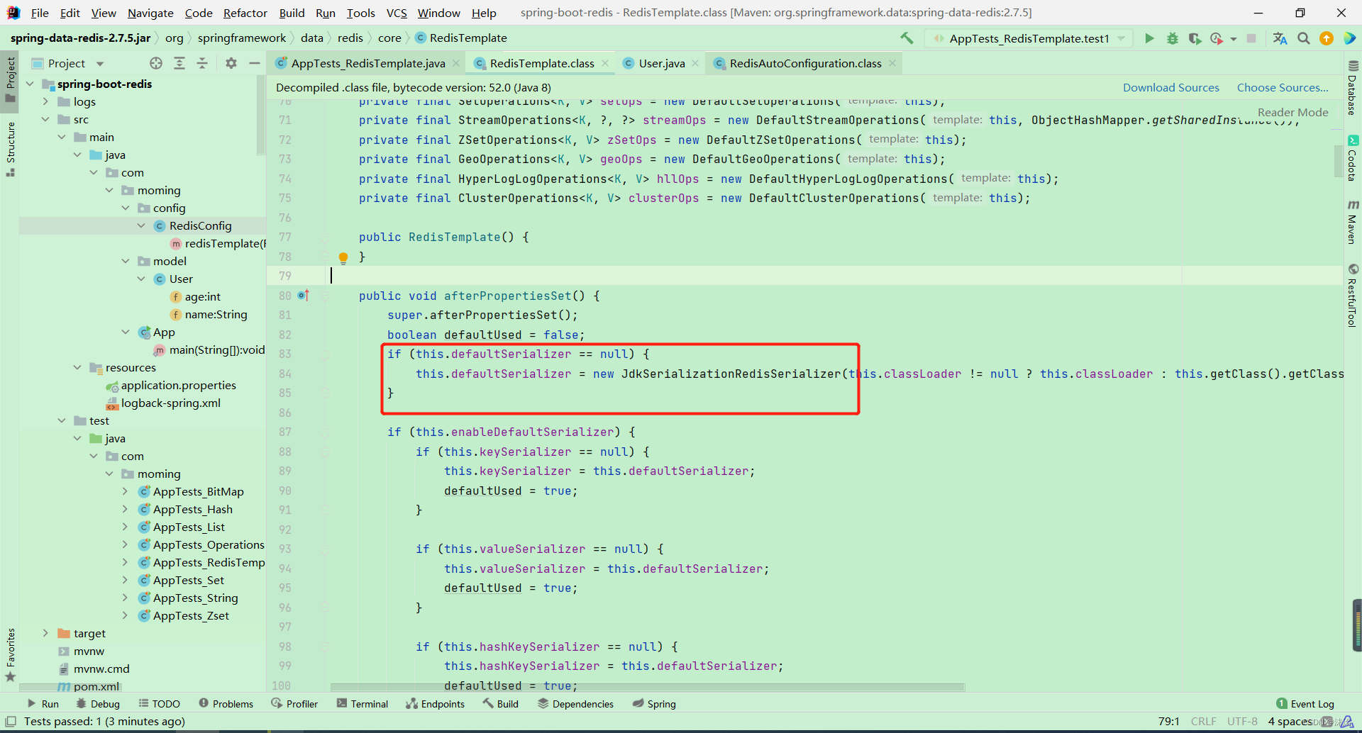Click the profiler run icon
1362x733 pixels.
click(1217, 38)
